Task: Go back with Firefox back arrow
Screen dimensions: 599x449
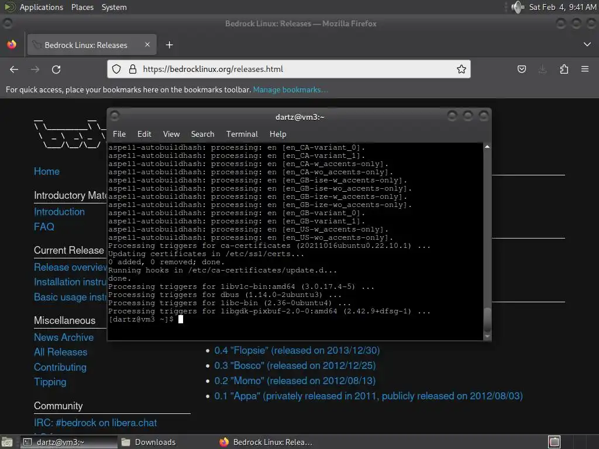Action: 14,70
